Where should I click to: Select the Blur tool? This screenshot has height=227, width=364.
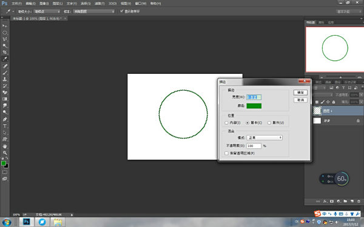pos(5,105)
